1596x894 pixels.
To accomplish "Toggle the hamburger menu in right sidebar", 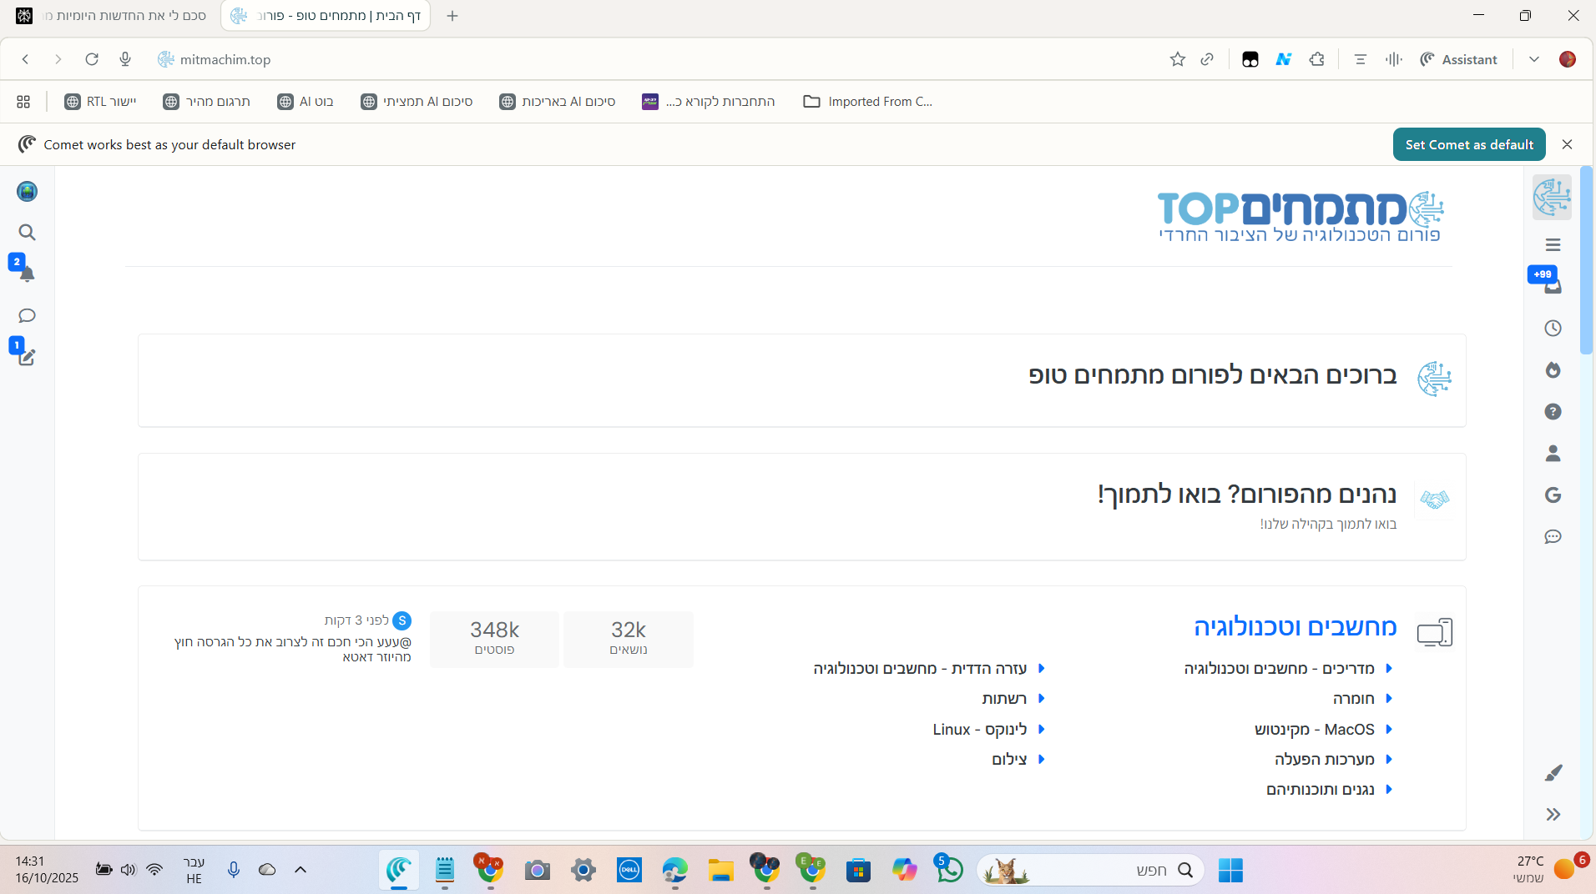I will tap(1553, 245).
